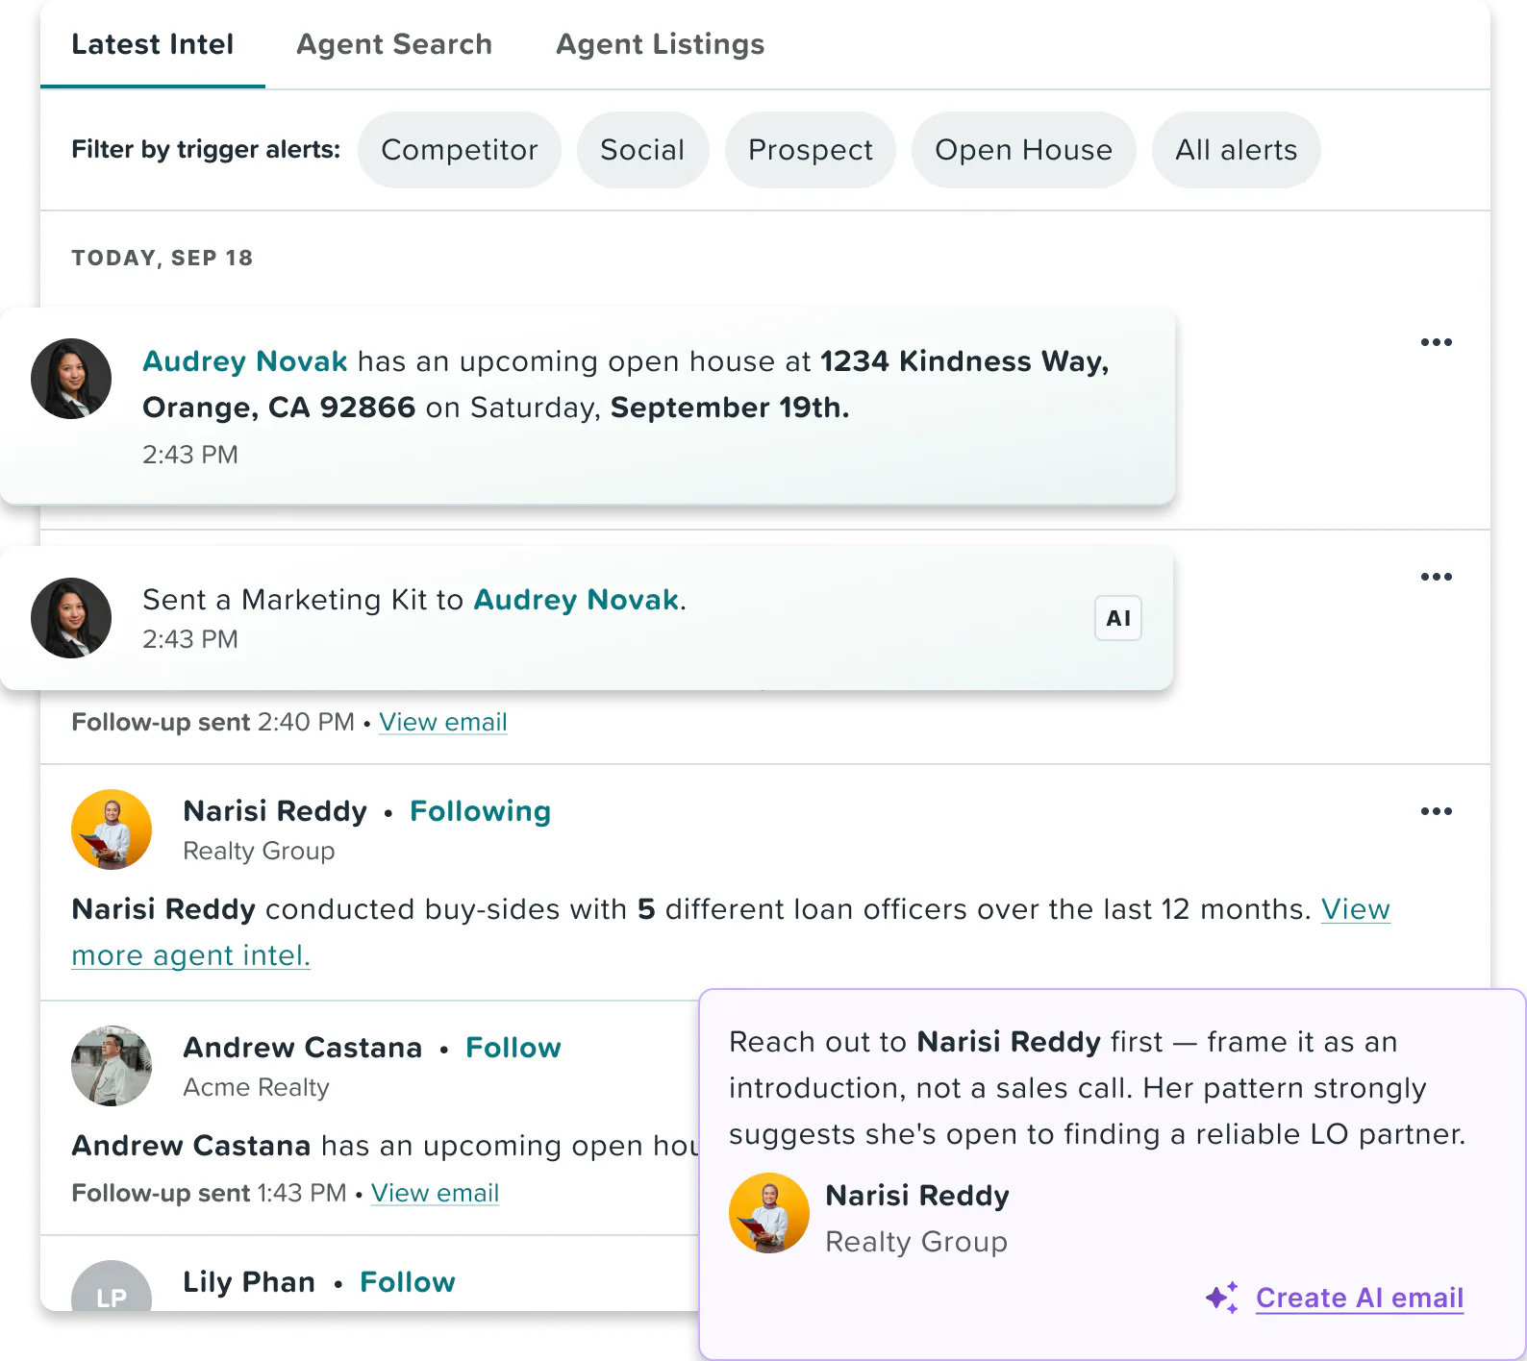1527x1361 pixels.
Task: Open Audrey Novak's avatar in the Marketing Kit card
Action: (71, 618)
